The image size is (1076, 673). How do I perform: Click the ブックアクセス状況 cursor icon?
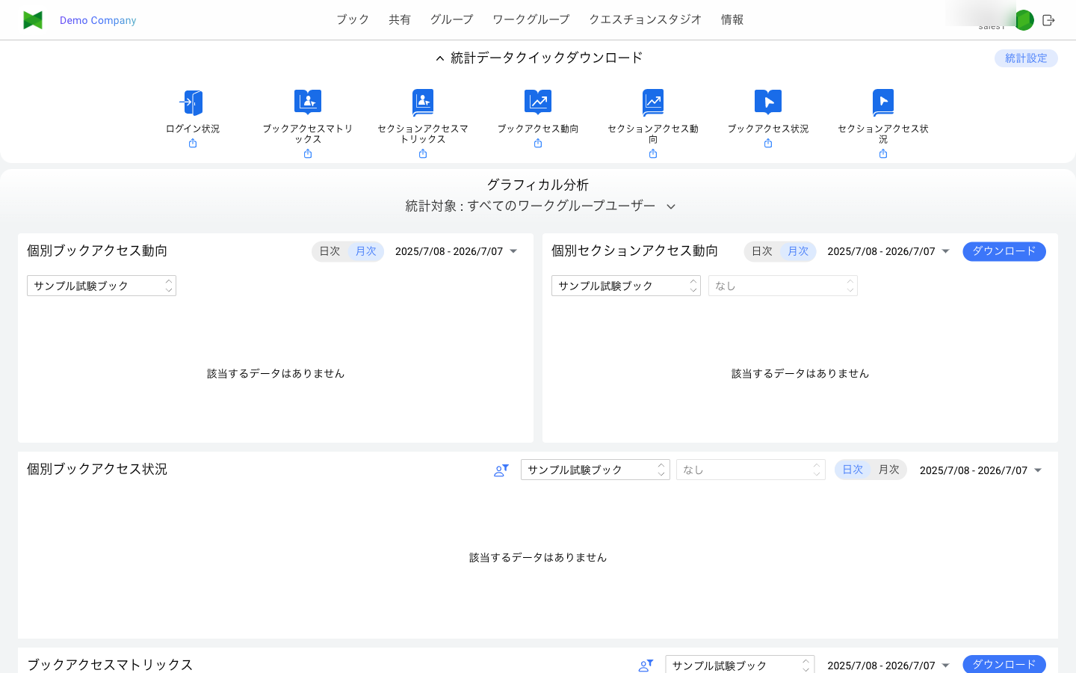[768, 102]
